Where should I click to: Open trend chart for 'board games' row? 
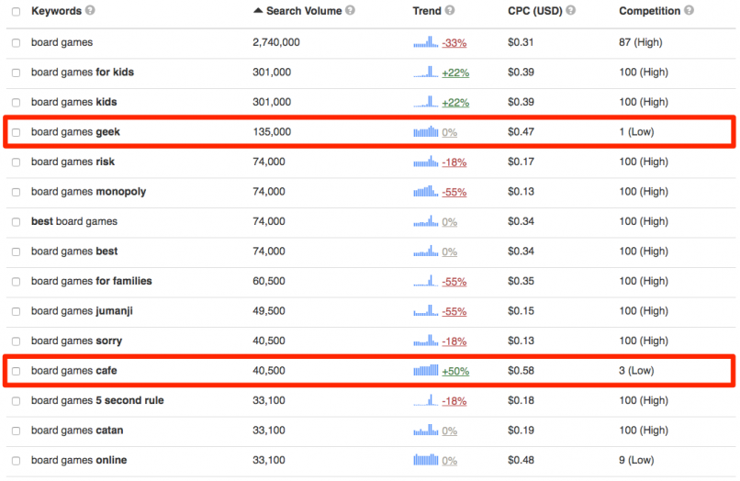(426, 42)
